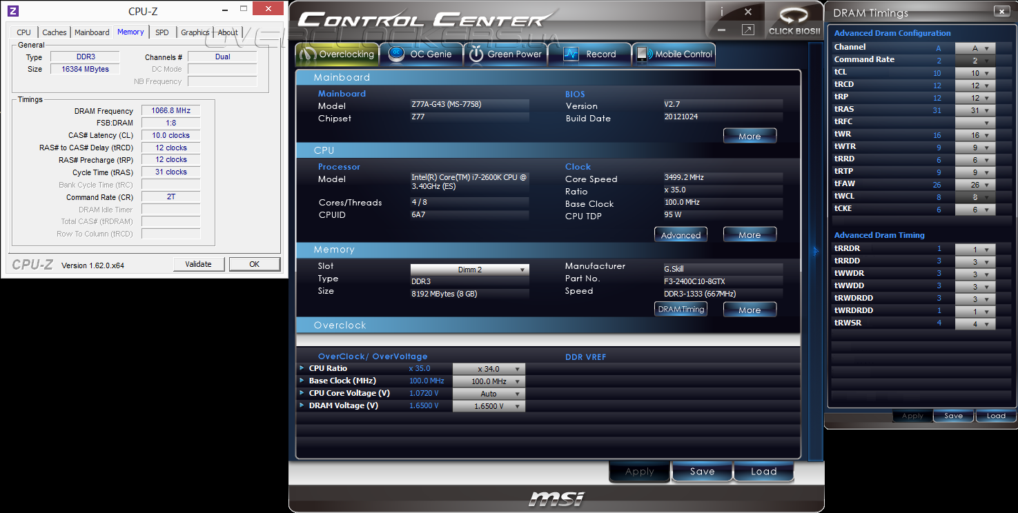Click Load at the bottom of Control Center

point(763,472)
